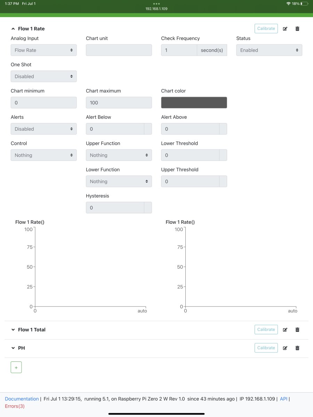
Task: Delete Flow 1 Rate using the trash icon
Action: [297, 29]
